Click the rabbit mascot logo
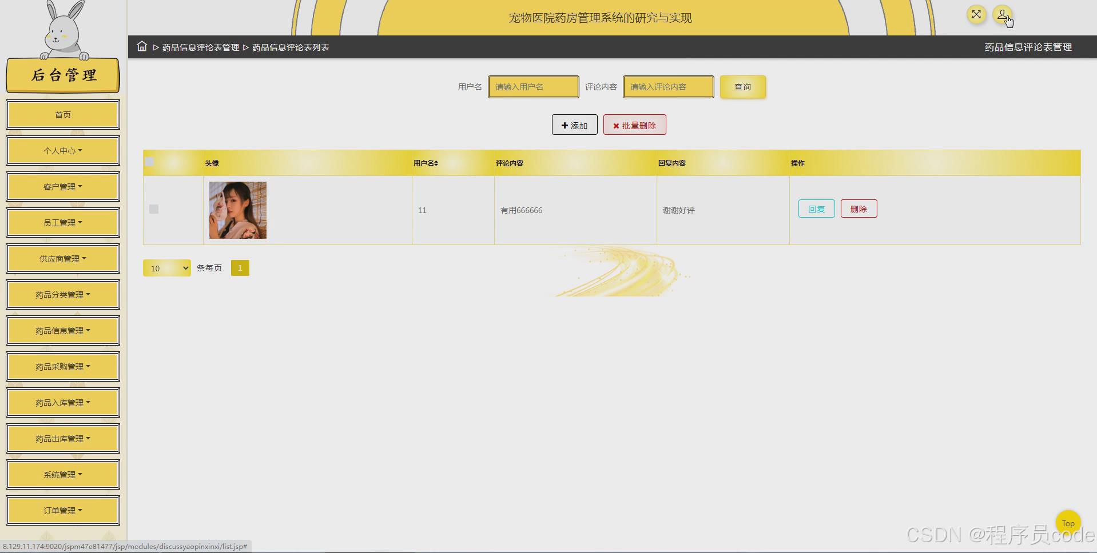This screenshot has width=1097, height=553. [65, 30]
